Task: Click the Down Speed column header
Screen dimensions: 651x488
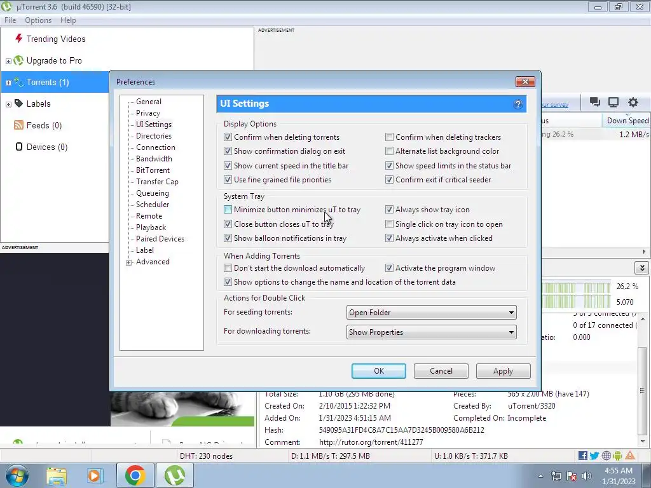Action: 626,120
